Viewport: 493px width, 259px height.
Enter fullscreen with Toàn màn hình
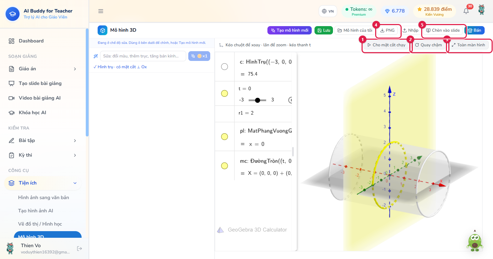468,45
